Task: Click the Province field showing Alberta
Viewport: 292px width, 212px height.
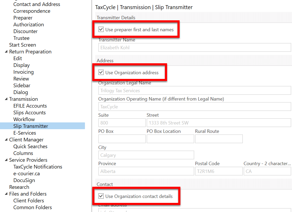Action: (x=146, y=171)
